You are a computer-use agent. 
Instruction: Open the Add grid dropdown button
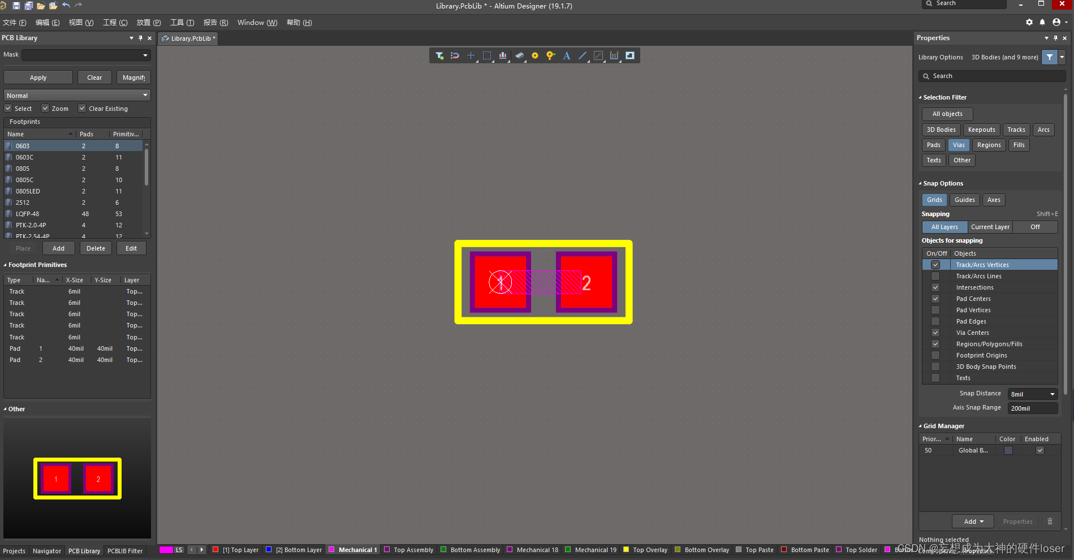click(x=974, y=522)
